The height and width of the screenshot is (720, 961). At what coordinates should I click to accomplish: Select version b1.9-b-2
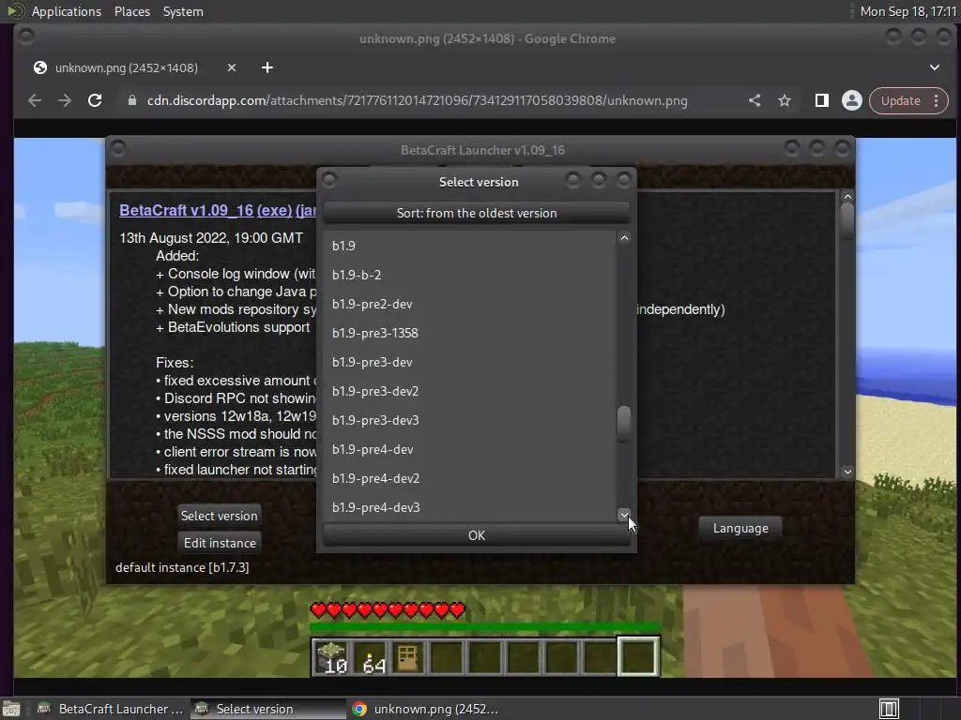tap(469, 275)
